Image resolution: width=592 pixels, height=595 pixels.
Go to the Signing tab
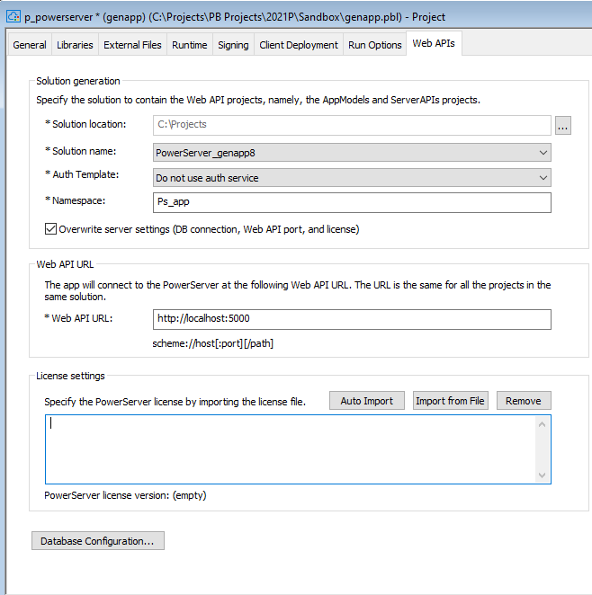click(x=233, y=45)
